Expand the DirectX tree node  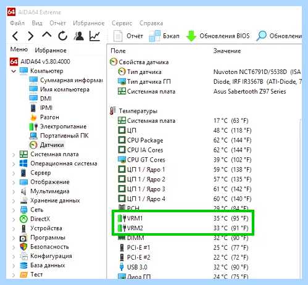14,220
